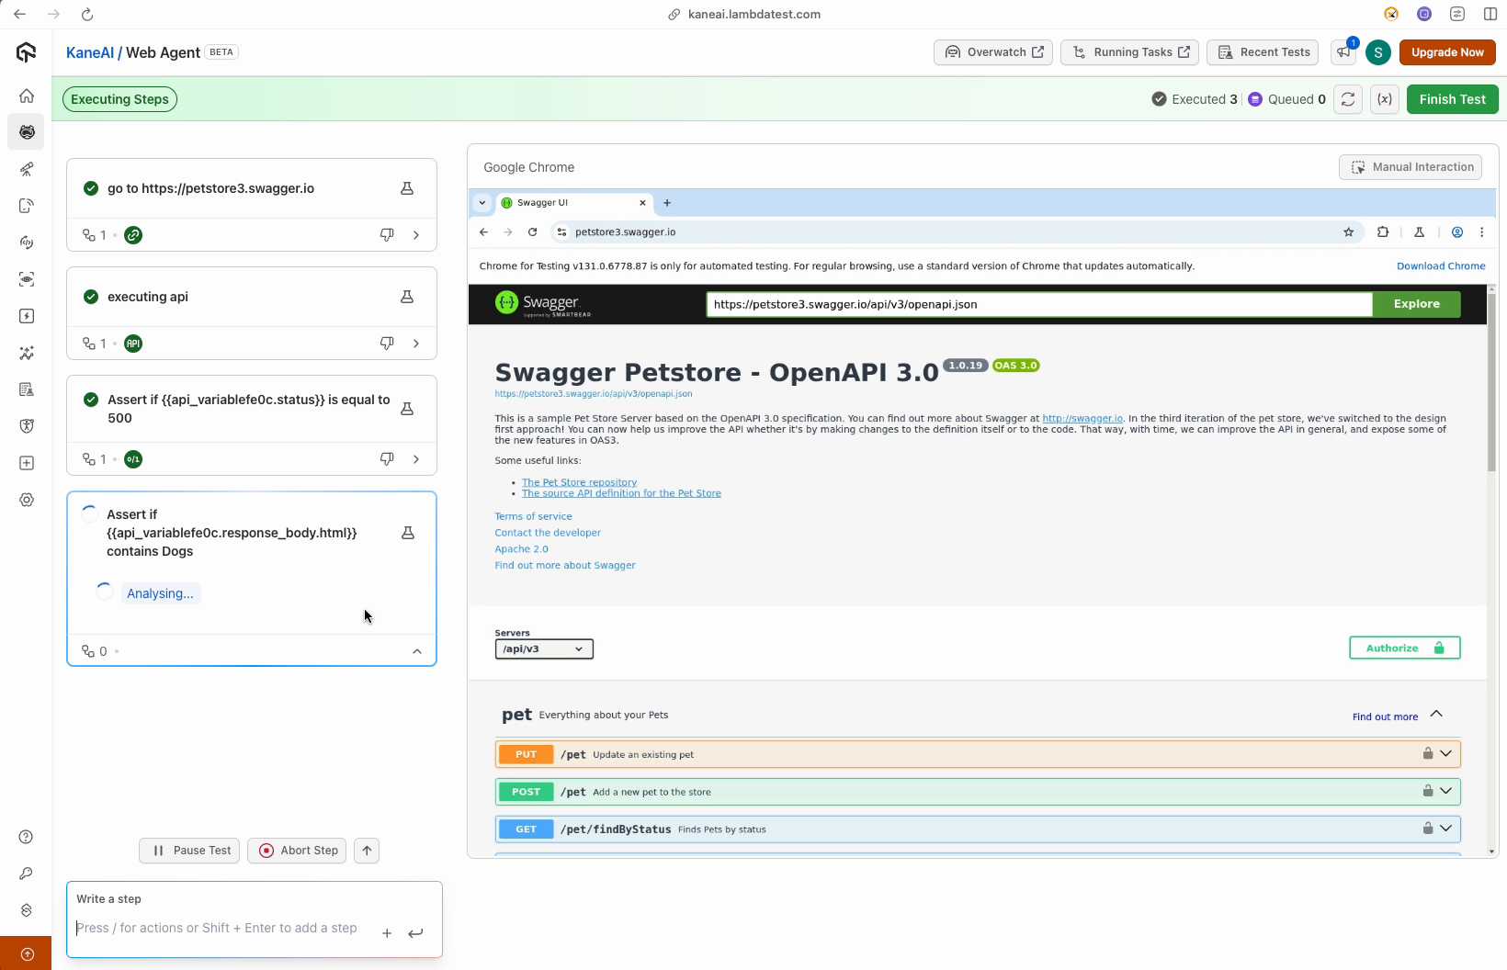Click the send arrow in Write a step

(415, 933)
